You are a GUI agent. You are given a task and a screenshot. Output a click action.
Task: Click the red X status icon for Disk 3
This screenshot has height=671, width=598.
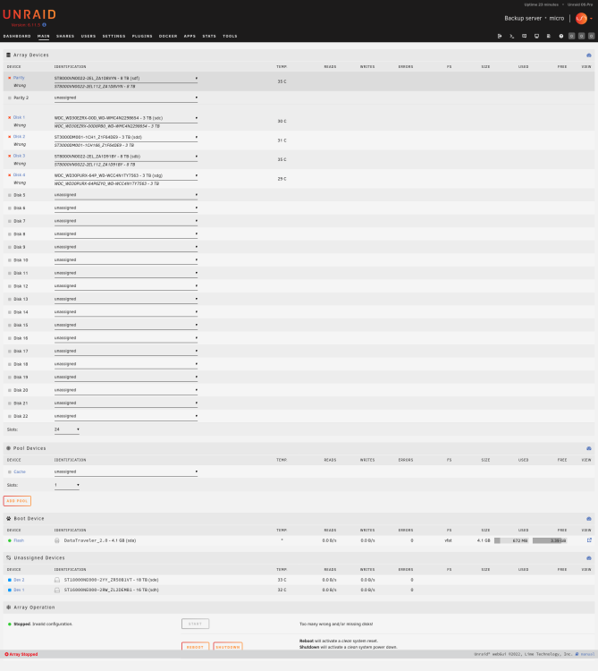(x=10, y=157)
